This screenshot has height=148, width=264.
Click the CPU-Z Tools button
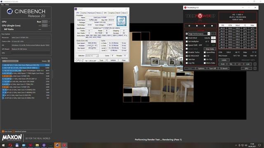coord(101,60)
